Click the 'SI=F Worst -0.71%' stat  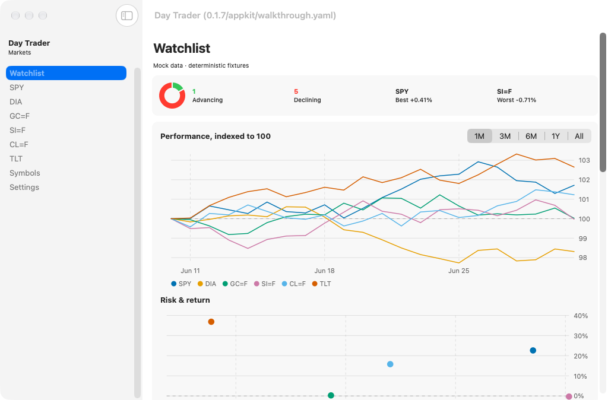pos(516,96)
